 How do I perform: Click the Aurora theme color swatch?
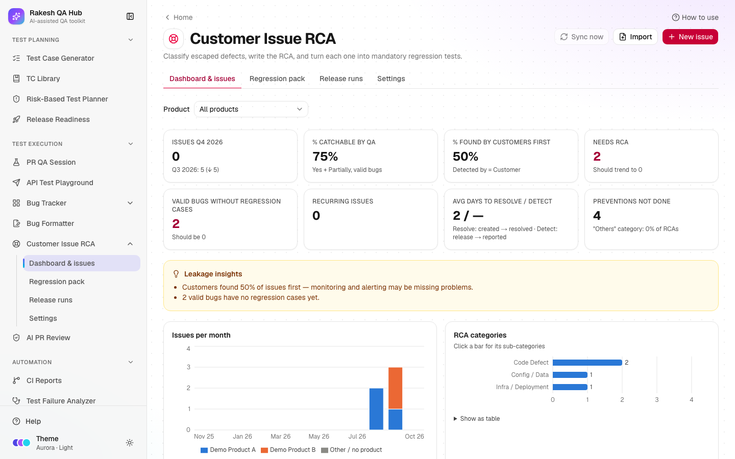[x=21, y=443]
